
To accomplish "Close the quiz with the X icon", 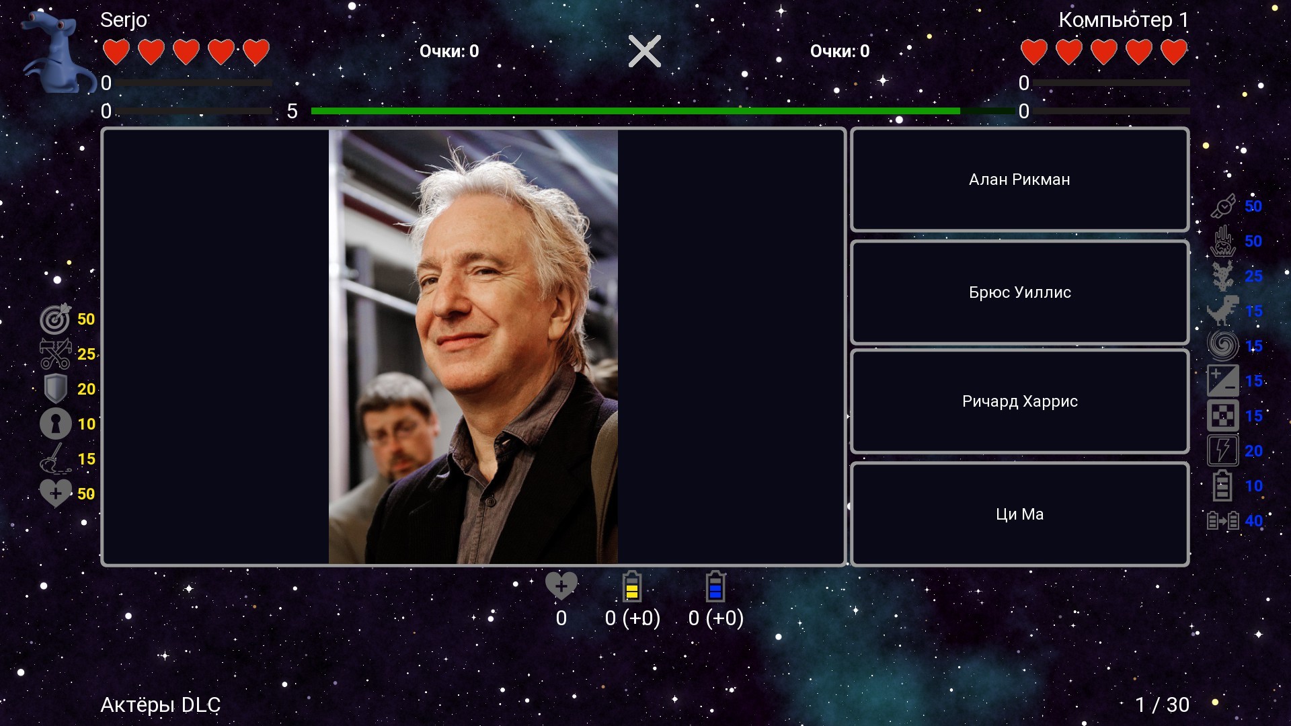I will 644,51.
